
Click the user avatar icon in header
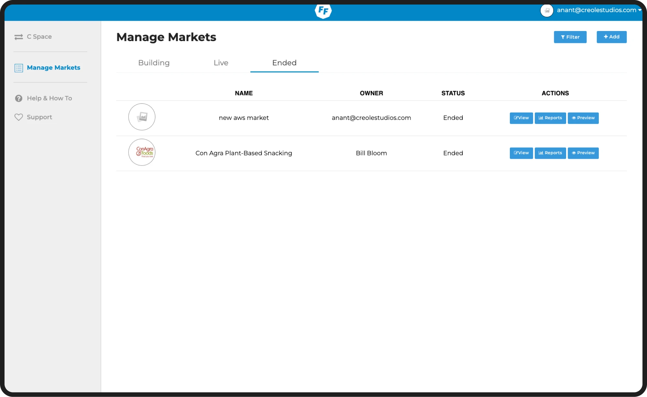click(547, 10)
